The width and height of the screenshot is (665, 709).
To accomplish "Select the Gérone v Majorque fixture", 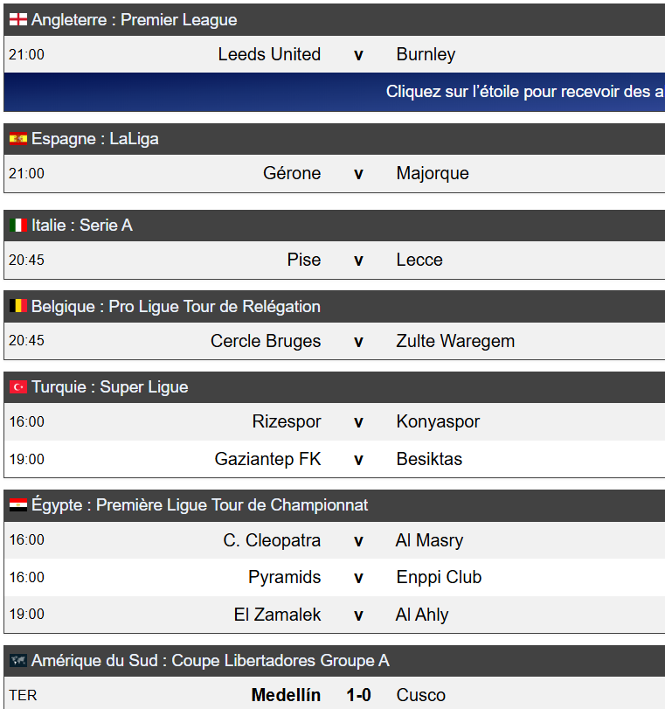I will 334,173.
